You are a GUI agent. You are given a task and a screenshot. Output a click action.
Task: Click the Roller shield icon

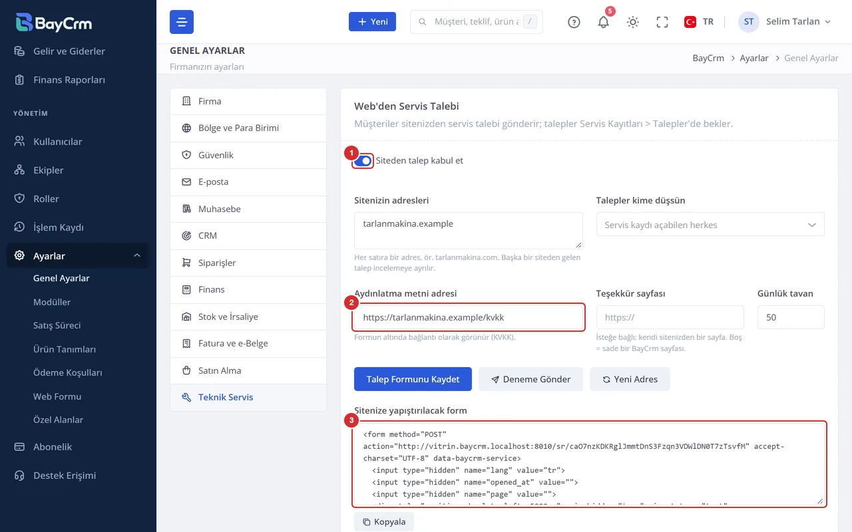click(20, 199)
